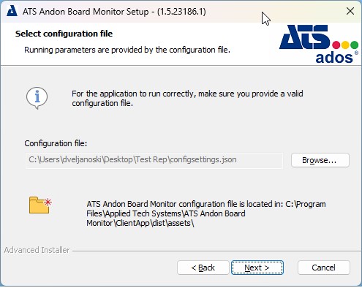
Task: Proceed with the Next button
Action: [257, 268]
